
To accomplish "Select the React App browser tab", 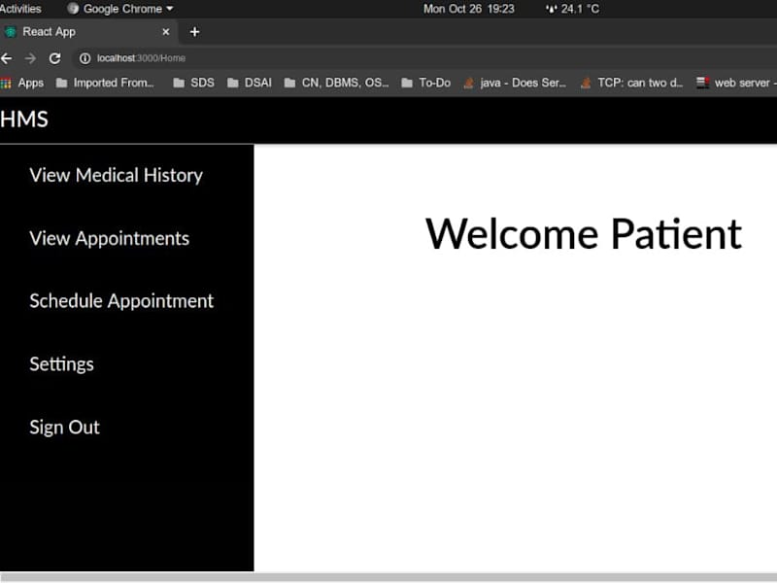I will point(89,32).
